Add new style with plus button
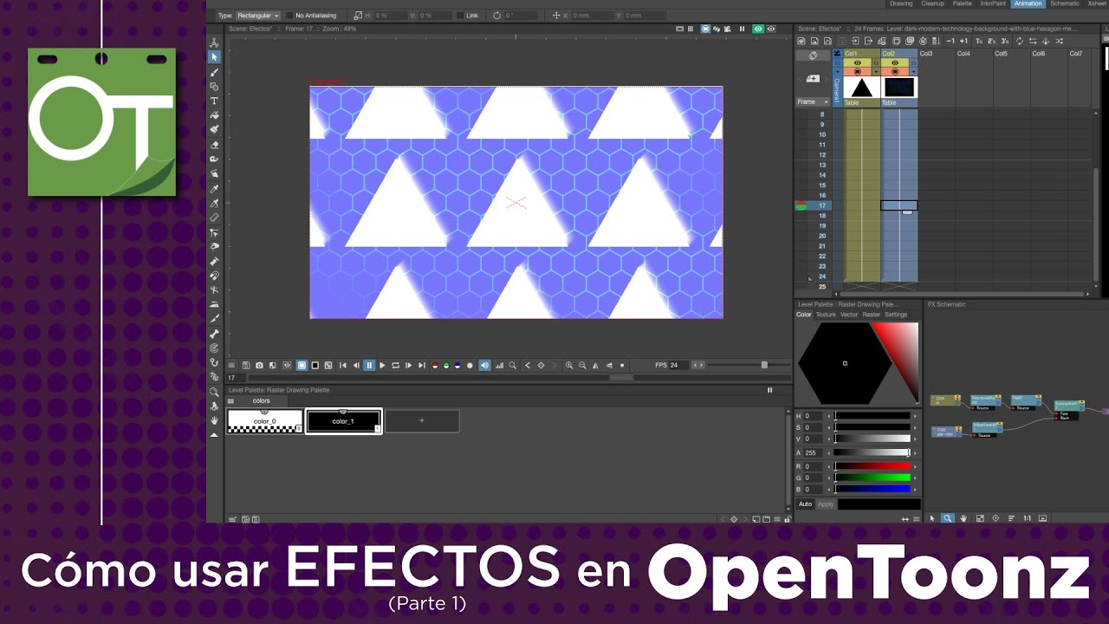Screen dimensions: 1109x624 click(x=422, y=421)
